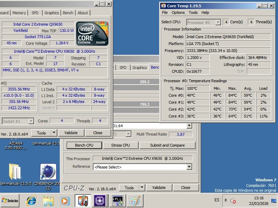
Task: Click the 205.3 benchmark score bar
Action: click(x=136, y=82)
